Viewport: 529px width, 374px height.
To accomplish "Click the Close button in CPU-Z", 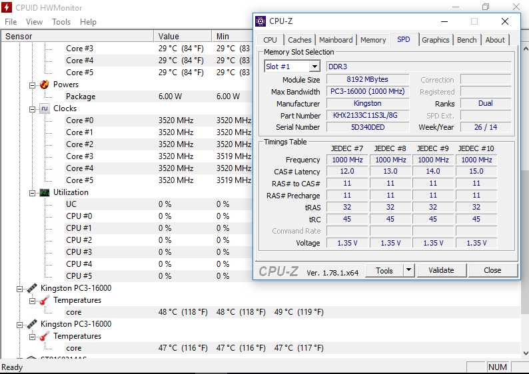I will coord(492,270).
